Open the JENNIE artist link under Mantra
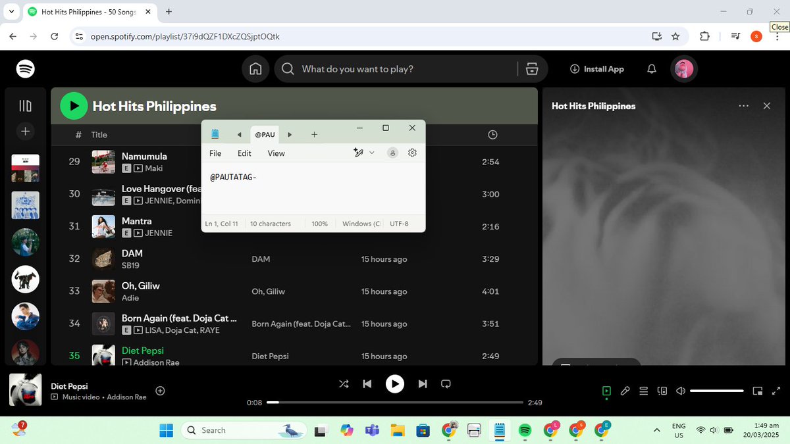The height and width of the screenshot is (444, 790). pyautogui.click(x=159, y=233)
